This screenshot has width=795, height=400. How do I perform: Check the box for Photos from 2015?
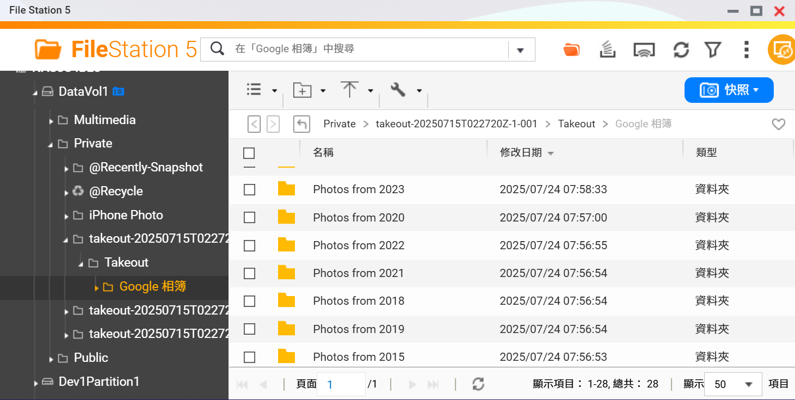tap(249, 357)
